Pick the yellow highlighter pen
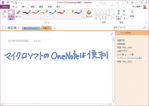The height and width of the screenshot is (106, 149). click(x=70, y=12)
